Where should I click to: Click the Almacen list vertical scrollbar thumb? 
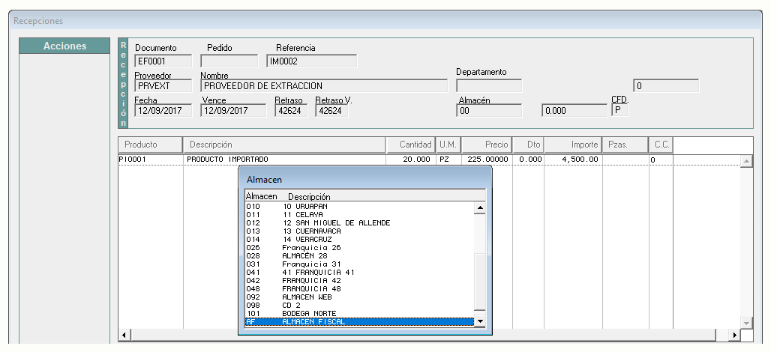[x=480, y=282]
